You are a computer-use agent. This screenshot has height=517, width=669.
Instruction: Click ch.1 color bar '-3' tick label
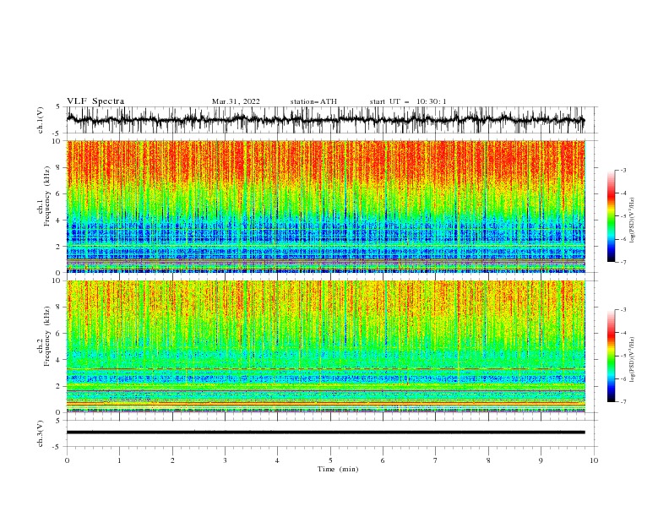click(623, 170)
